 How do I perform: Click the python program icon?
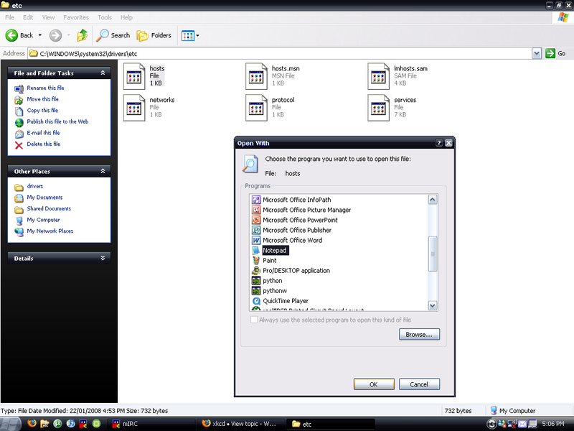tap(256, 281)
